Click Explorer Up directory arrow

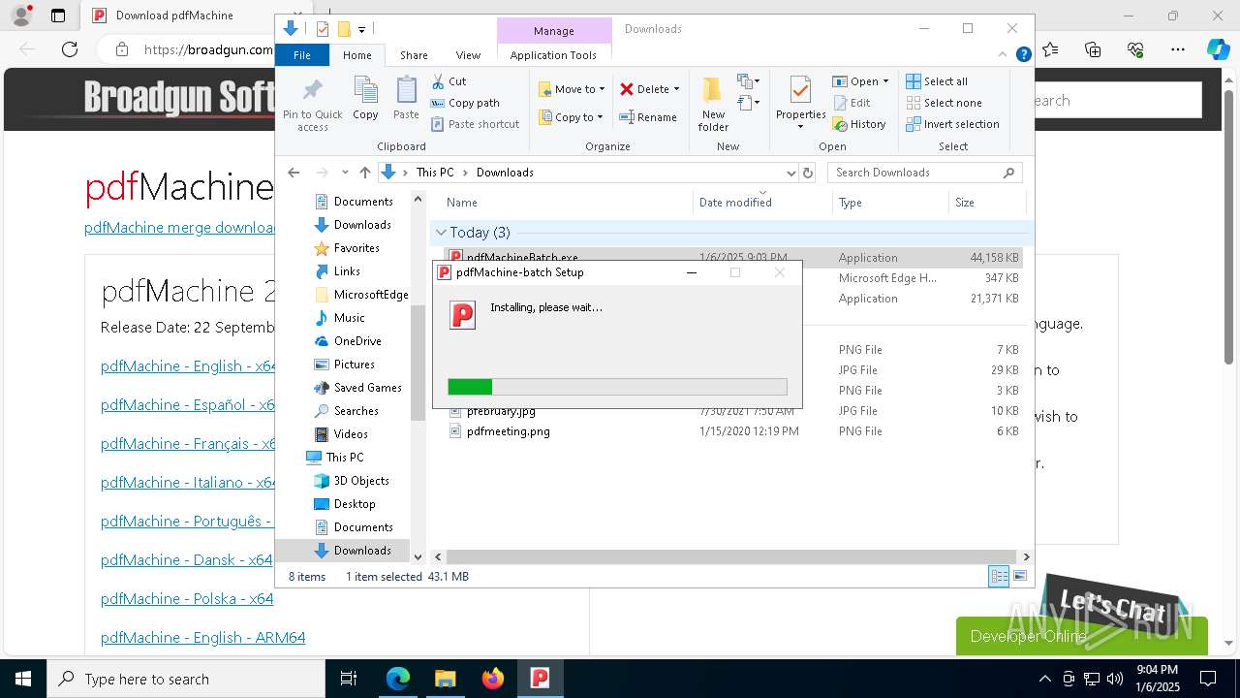364,173
